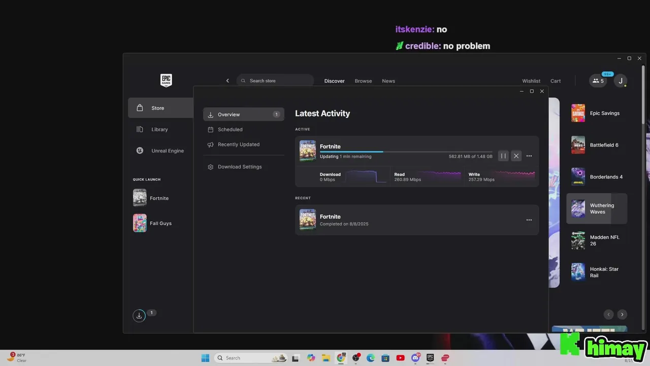Open more options for recent Fortnite entry
Image resolution: width=650 pixels, height=366 pixels.
tap(529, 220)
